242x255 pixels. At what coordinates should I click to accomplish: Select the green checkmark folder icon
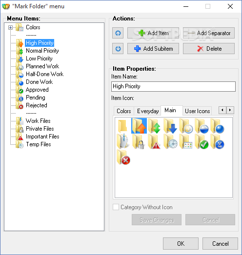pyautogui.click(x=202, y=141)
